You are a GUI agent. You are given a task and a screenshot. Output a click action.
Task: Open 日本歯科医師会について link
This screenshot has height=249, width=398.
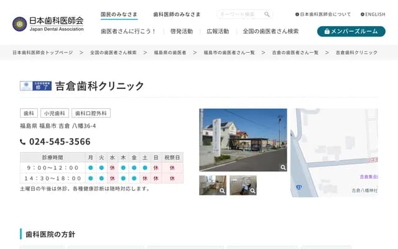click(323, 14)
